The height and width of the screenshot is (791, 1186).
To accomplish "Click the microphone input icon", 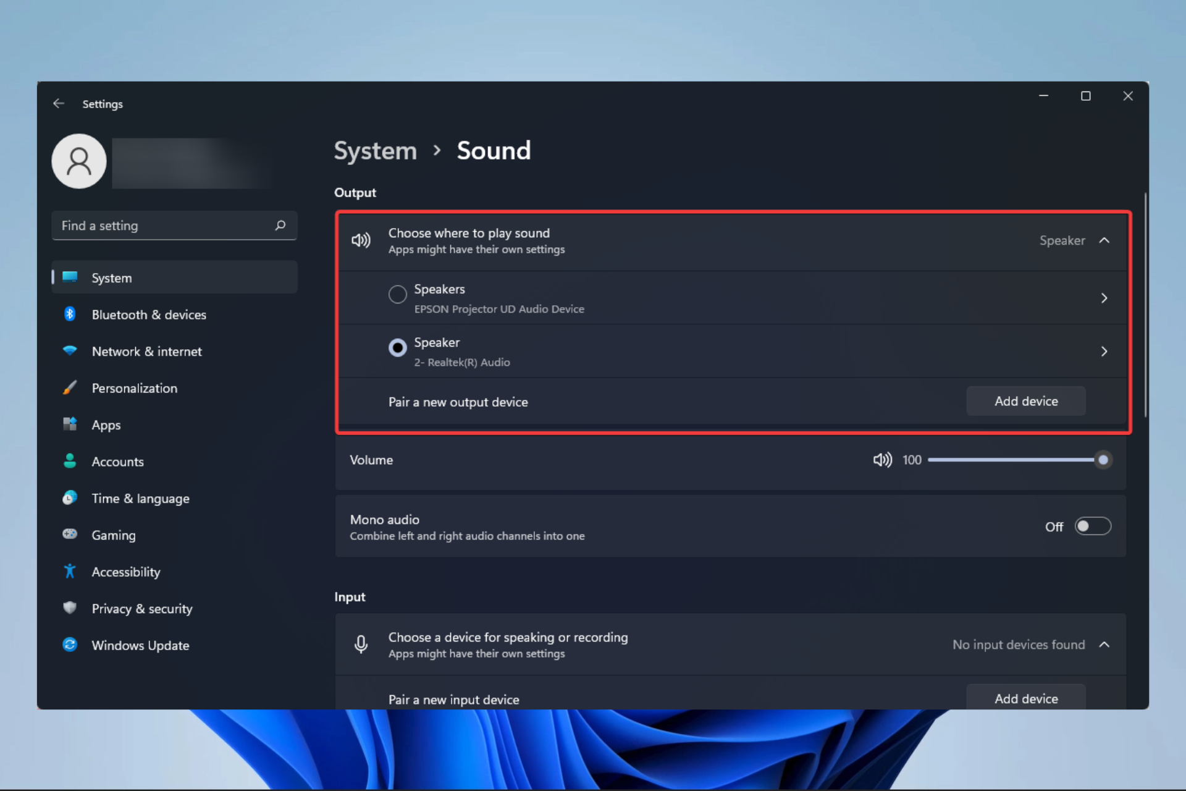I will (x=360, y=643).
